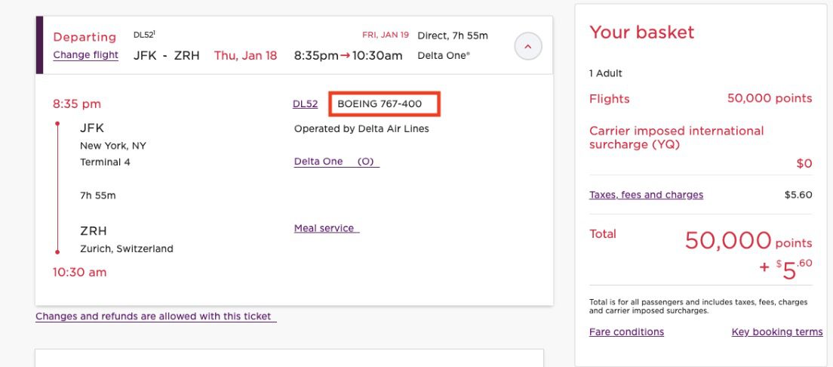Image resolution: width=833 pixels, height=367 pixels.
Task: Click the red timeline dot beside ZRH
Action: (x=57, y=251)
